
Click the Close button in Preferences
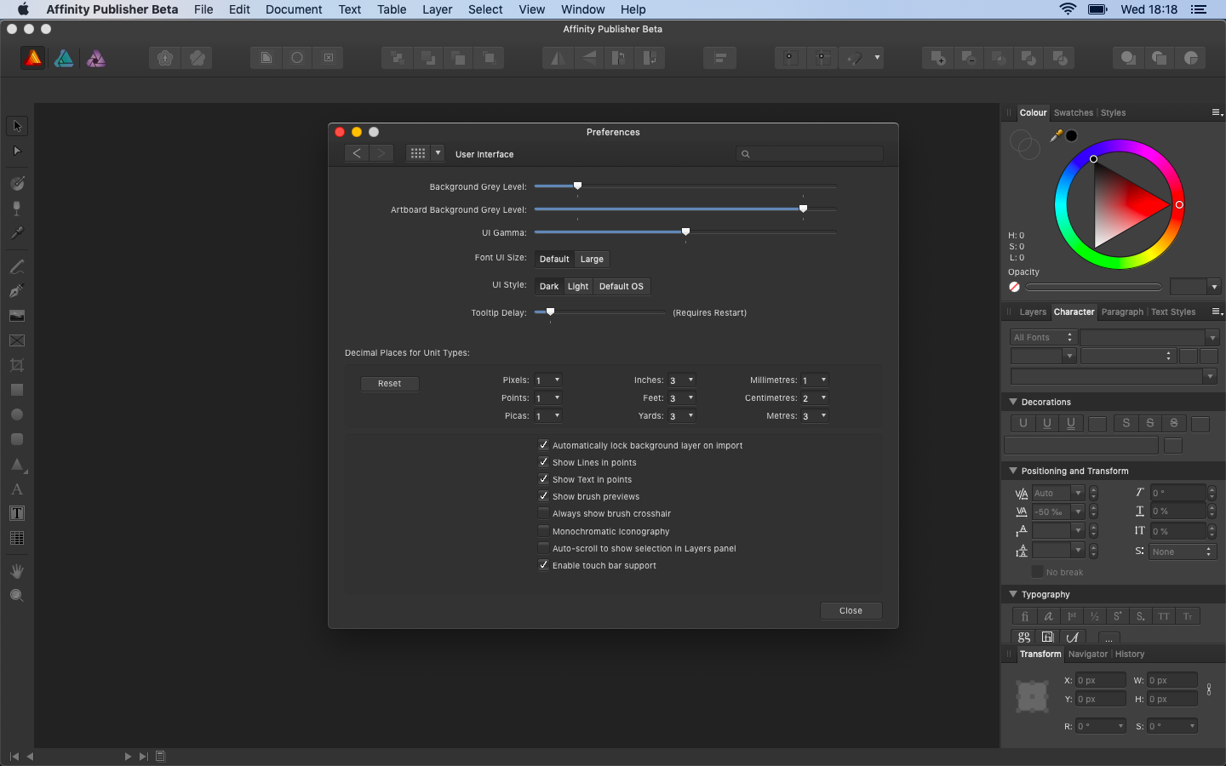[x=851, y=610]
